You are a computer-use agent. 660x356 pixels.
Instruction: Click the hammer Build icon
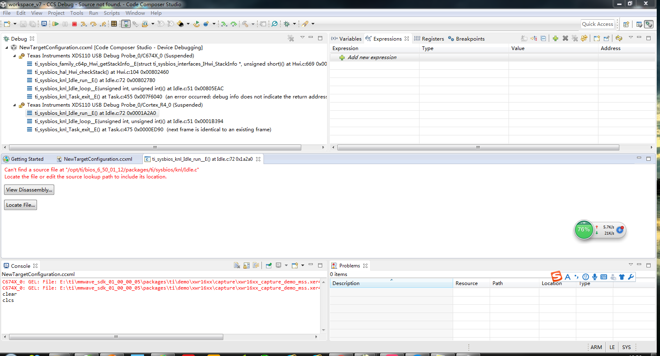[245, 24]
